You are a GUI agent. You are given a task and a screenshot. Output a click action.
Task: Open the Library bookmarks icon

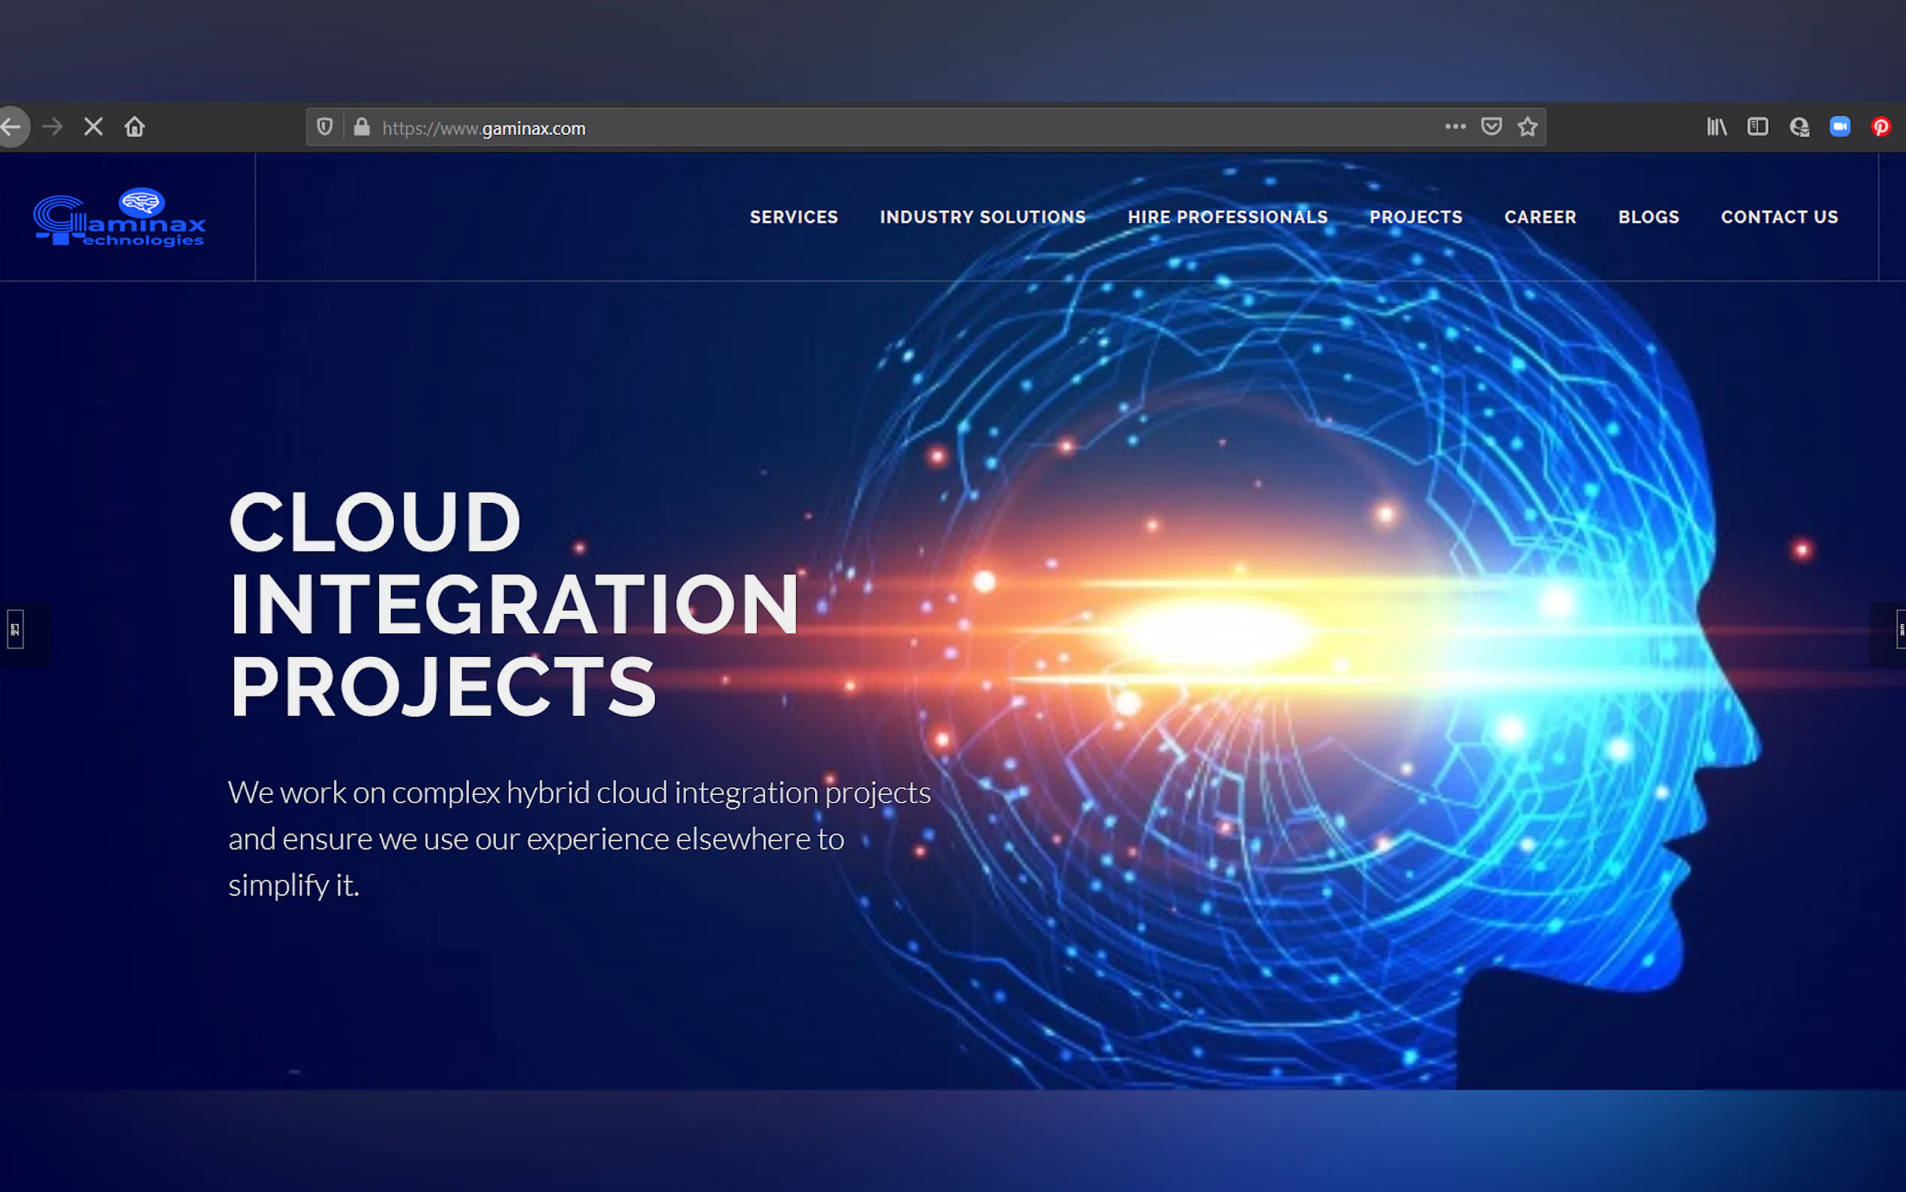point(1716,127)
